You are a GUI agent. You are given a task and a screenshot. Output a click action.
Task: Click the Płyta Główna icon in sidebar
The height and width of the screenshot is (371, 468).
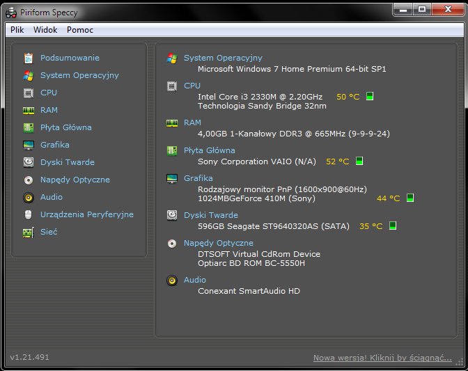point(29,128)
